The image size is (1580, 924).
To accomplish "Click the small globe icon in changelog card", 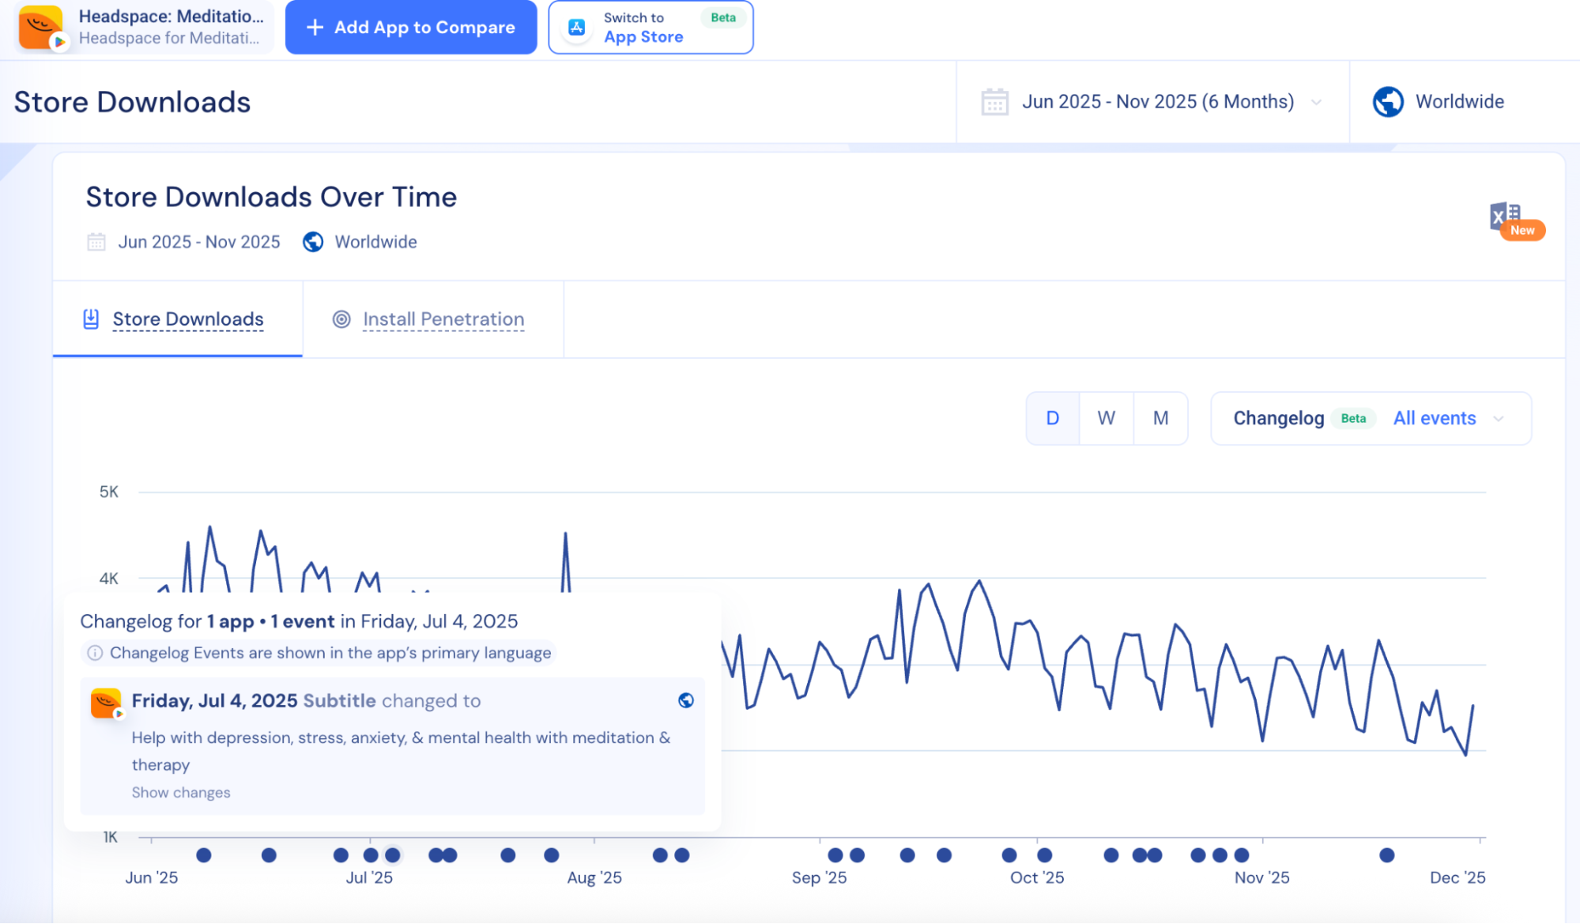I will [686, 700].
